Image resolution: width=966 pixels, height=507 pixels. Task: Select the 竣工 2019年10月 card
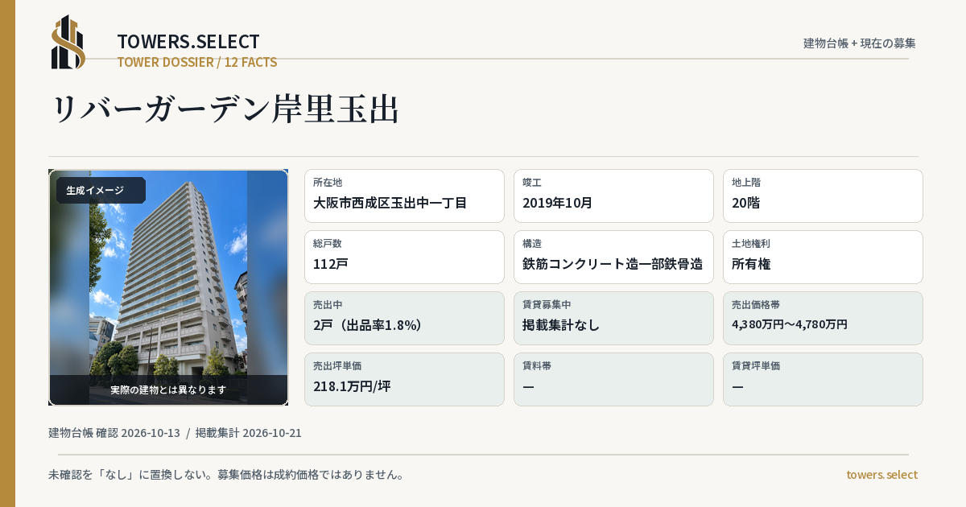[x=613, y=196]
